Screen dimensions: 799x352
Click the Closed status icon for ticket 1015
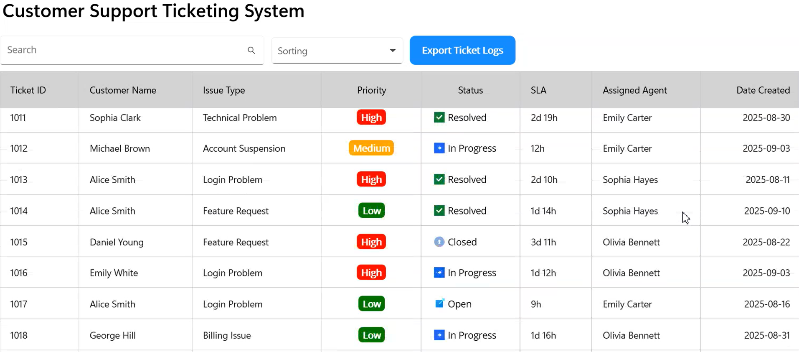pos(439,242)
